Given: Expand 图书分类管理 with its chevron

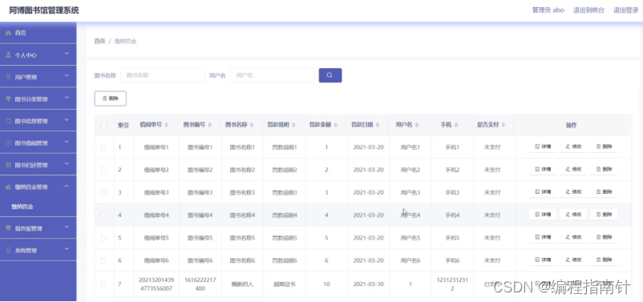Looking at the screenshot, I should click(67, 99).
